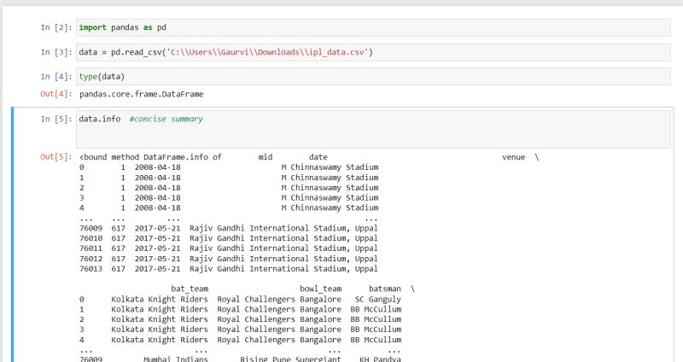Click the 'bat_team' column header
683x362 pixels.
(190, 289)
